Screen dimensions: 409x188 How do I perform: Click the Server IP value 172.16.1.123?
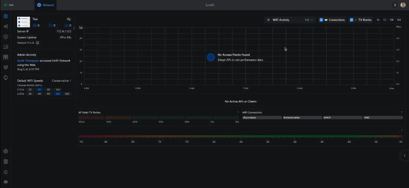point(64,31)
